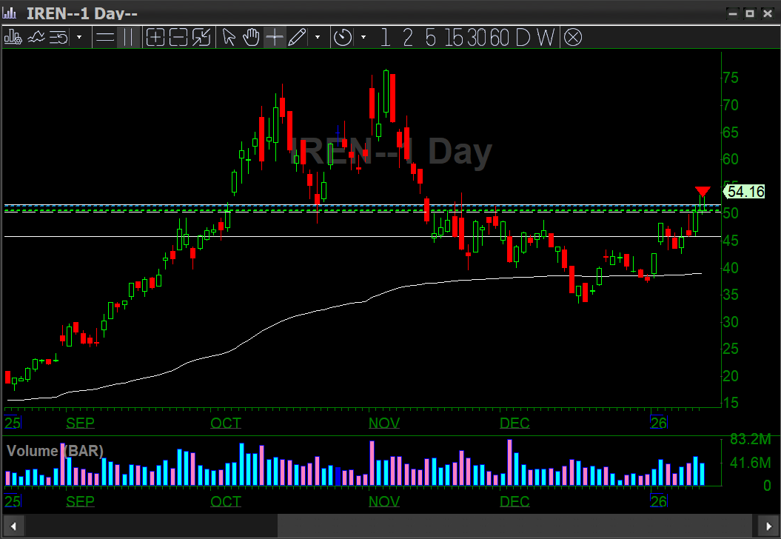This screenshot has height=539, width=781.
Task: Zoom in with the plus box icon
Action: click(155, 37)
